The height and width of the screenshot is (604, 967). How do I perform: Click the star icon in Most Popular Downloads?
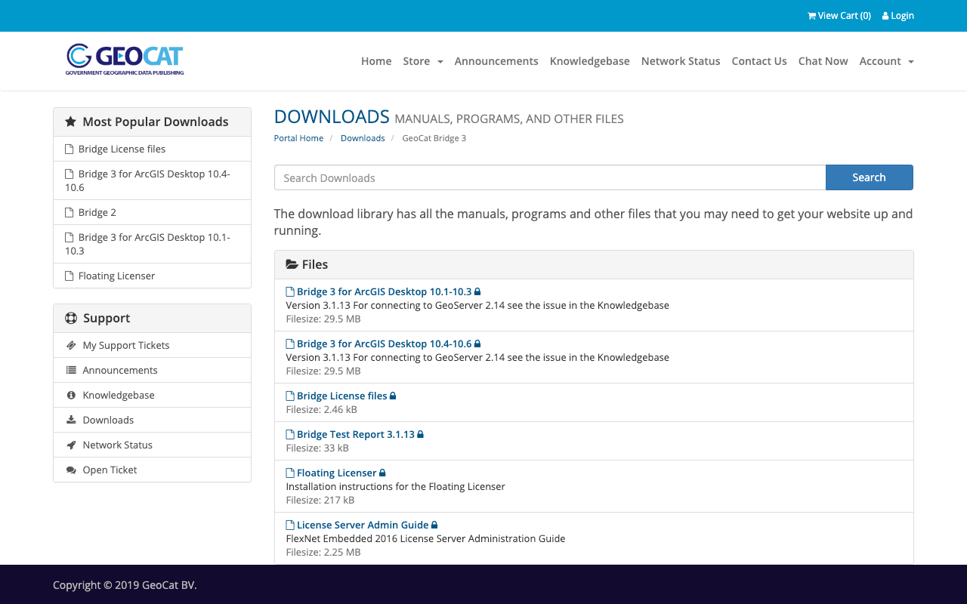[70, 122]
